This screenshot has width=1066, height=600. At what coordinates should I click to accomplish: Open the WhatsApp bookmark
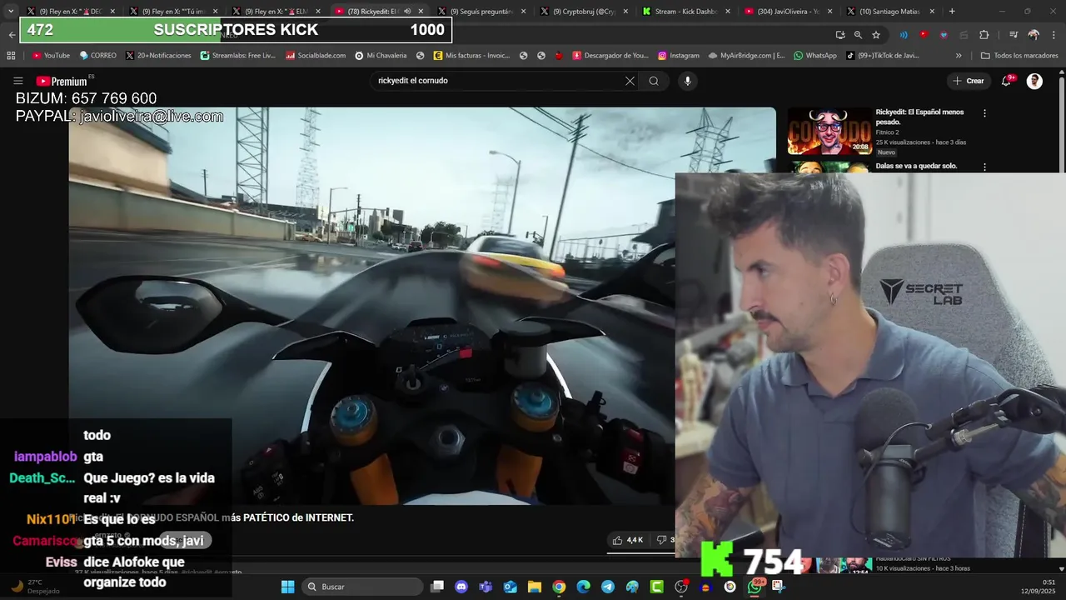pyautogui.click(x=815, y=56)
